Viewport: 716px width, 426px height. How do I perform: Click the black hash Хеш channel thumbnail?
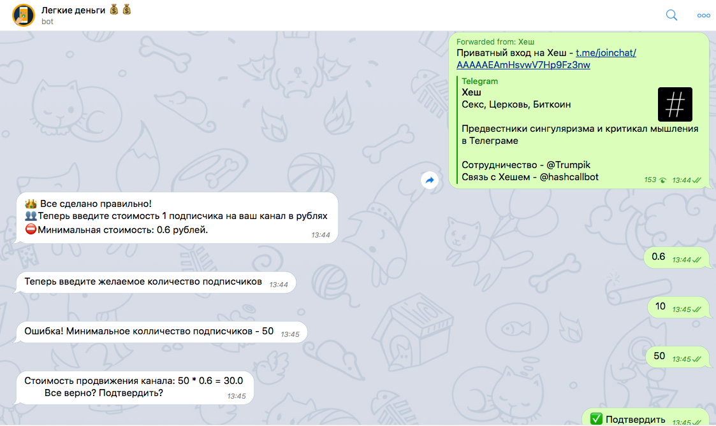tap(675, 104)
